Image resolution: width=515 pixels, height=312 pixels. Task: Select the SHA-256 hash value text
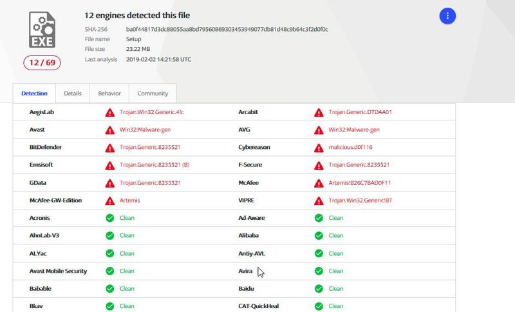point(227,29)
